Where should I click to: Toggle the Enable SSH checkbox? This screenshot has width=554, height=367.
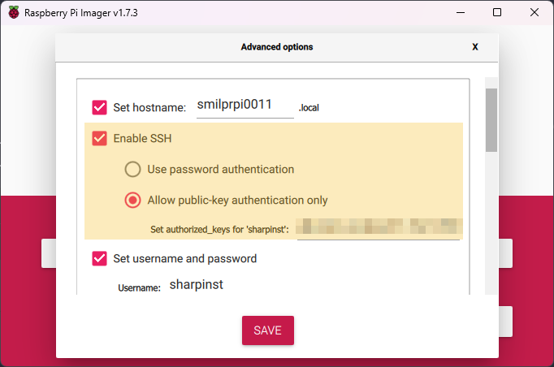(x=99, y=139)
